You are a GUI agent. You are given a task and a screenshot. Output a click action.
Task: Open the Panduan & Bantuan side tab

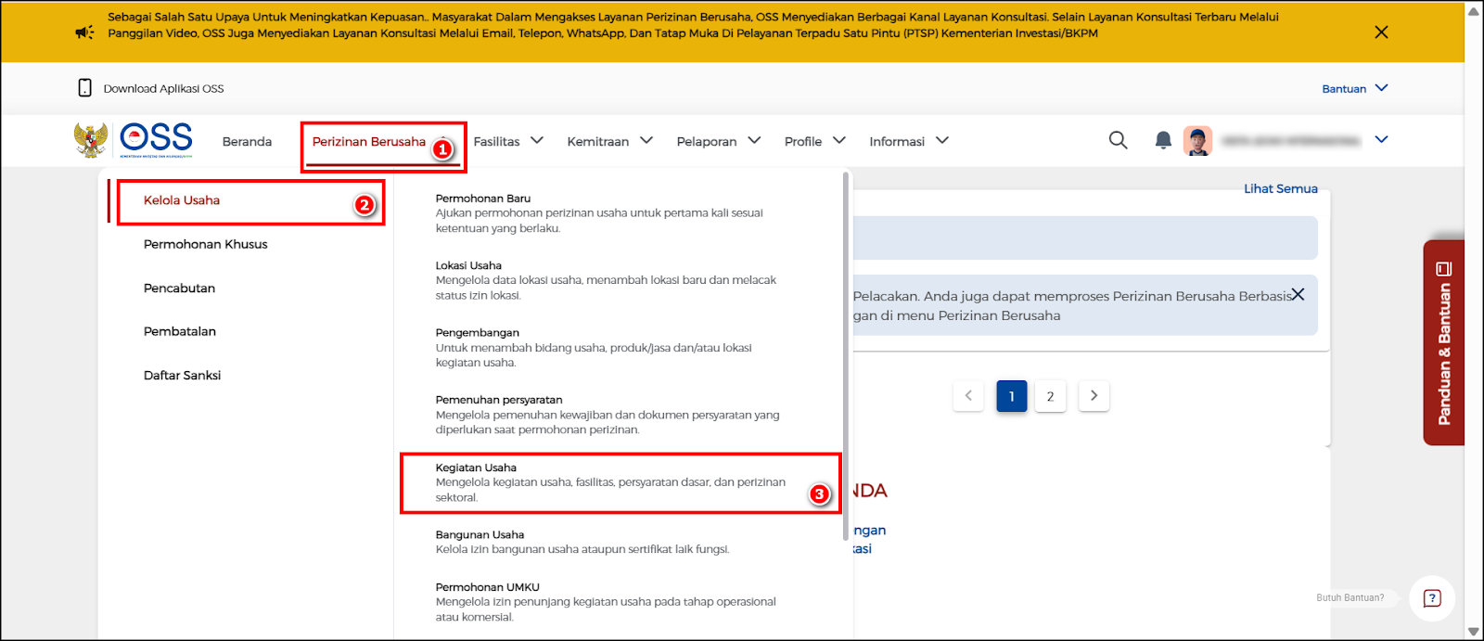tap(1443, 343)
